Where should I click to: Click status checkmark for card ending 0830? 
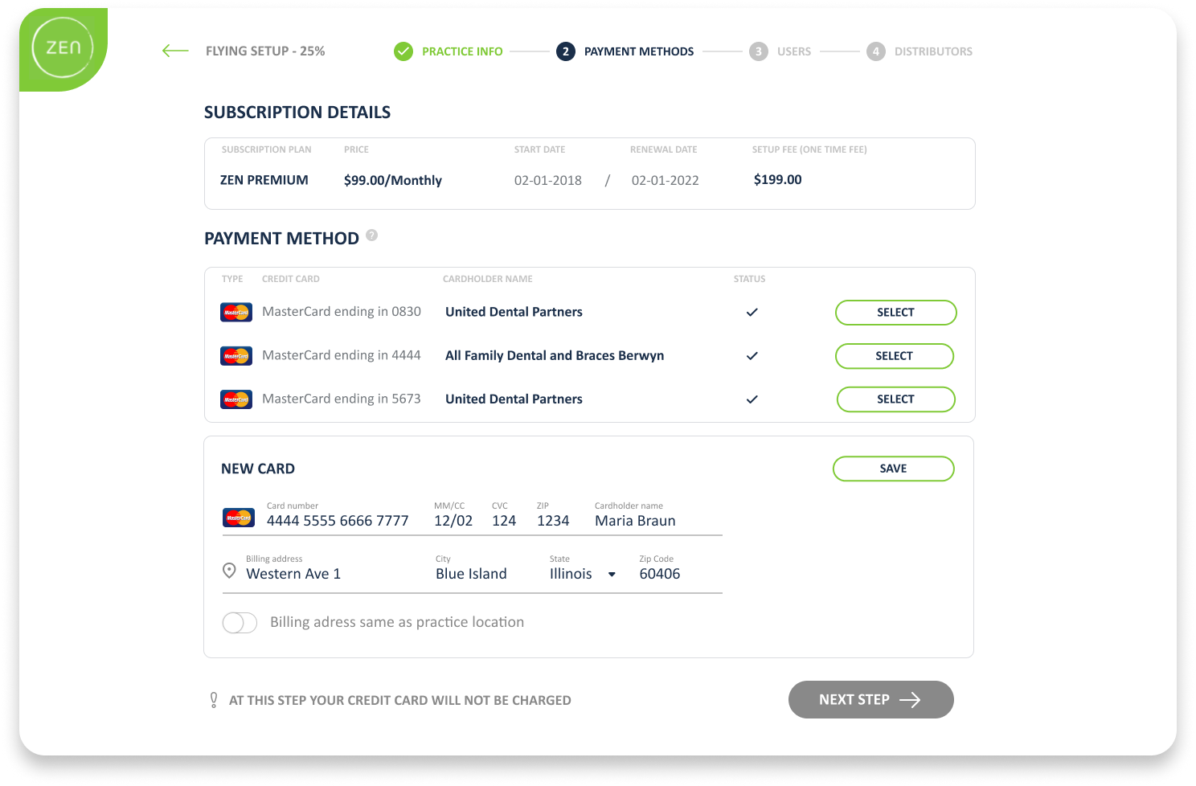pos(752,312)
